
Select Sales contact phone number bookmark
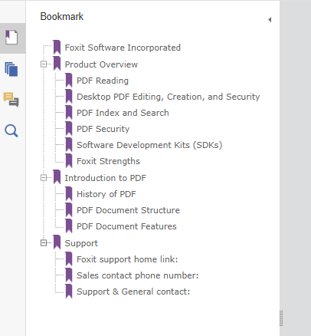coord(137,275)
